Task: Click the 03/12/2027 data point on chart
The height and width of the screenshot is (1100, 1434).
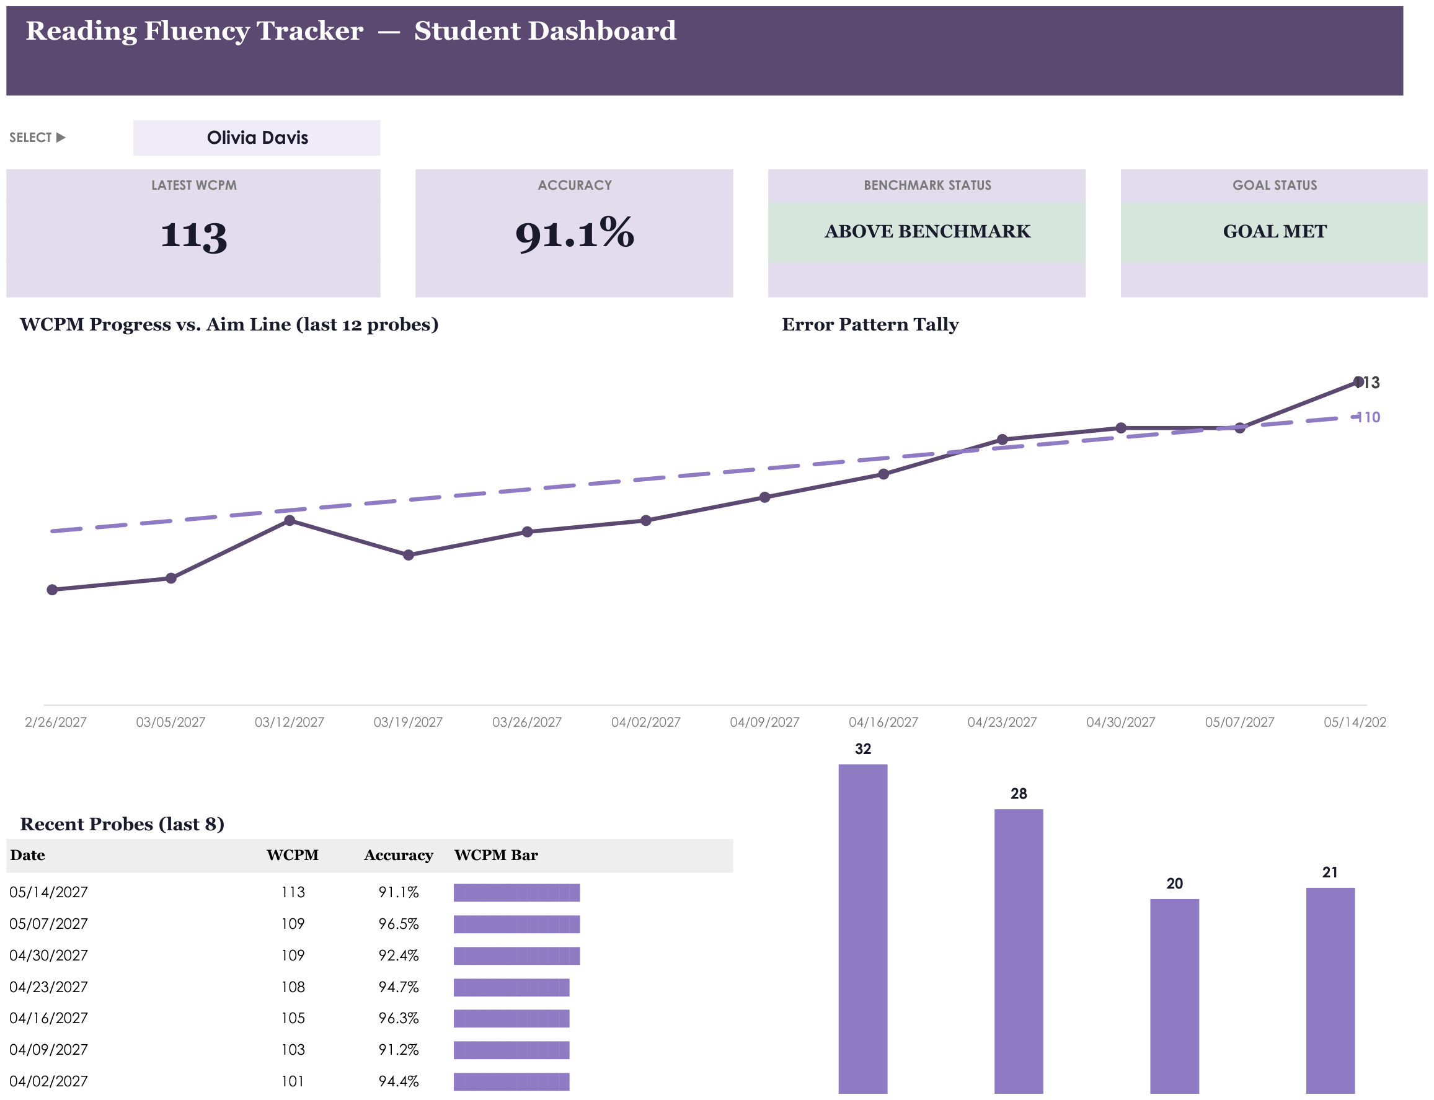Action: pos(290,520)
